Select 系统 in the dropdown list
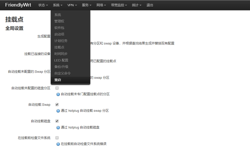This screenshot has height=150, width=250. 70,15
